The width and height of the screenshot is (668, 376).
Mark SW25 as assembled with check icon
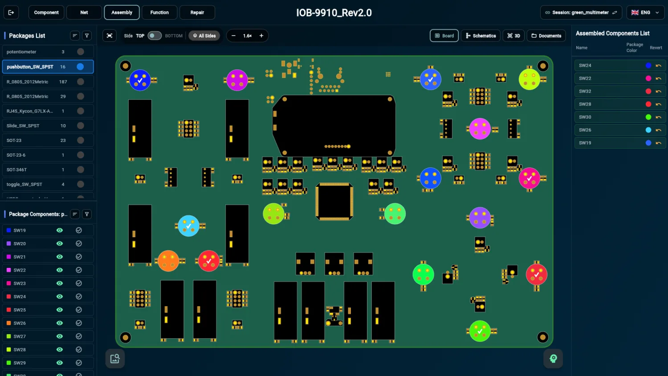tap(79, 310)
